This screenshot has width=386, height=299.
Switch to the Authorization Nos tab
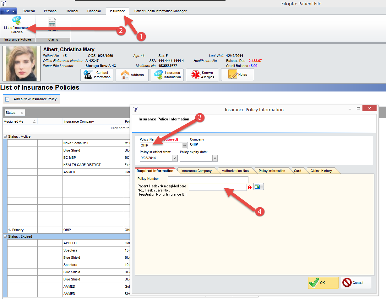(235, 171)
